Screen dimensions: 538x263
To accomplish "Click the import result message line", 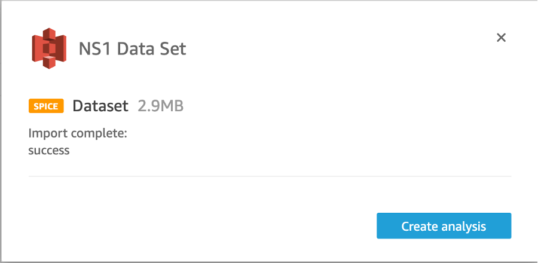I will pyautogui.click(x=78, y=142).
